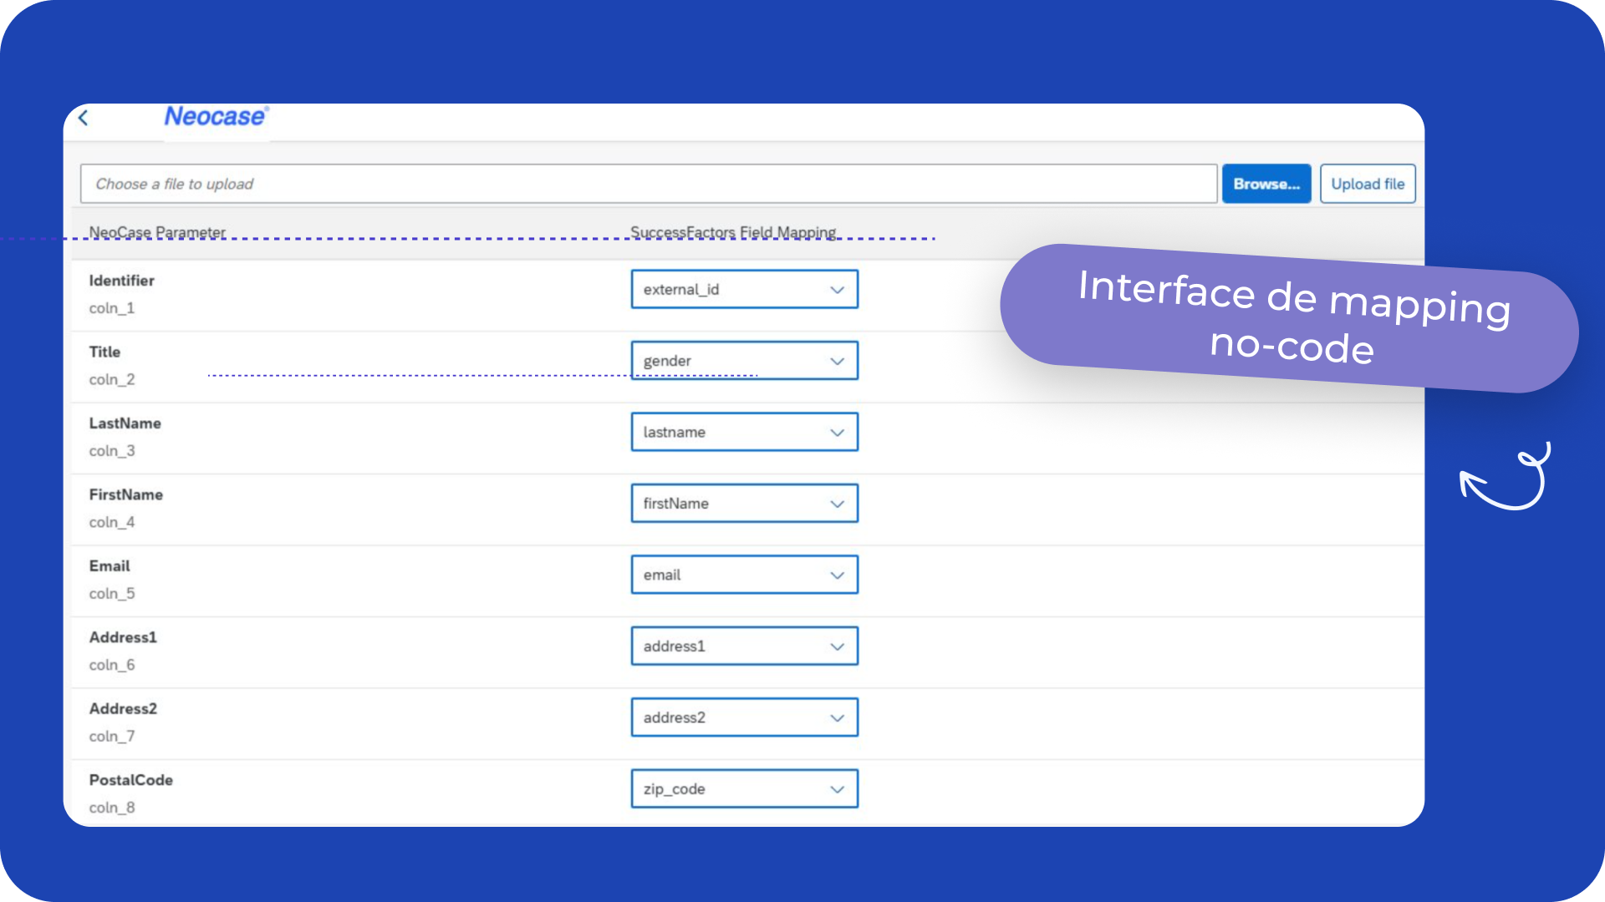The width and height of the screenshot is (1605, 902).
Task: Click the Browse... button
Action: point(1266,184)
